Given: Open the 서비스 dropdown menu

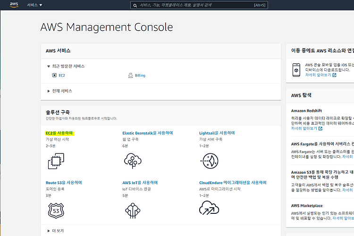Looking at the screenshot, I should (34, 5).
